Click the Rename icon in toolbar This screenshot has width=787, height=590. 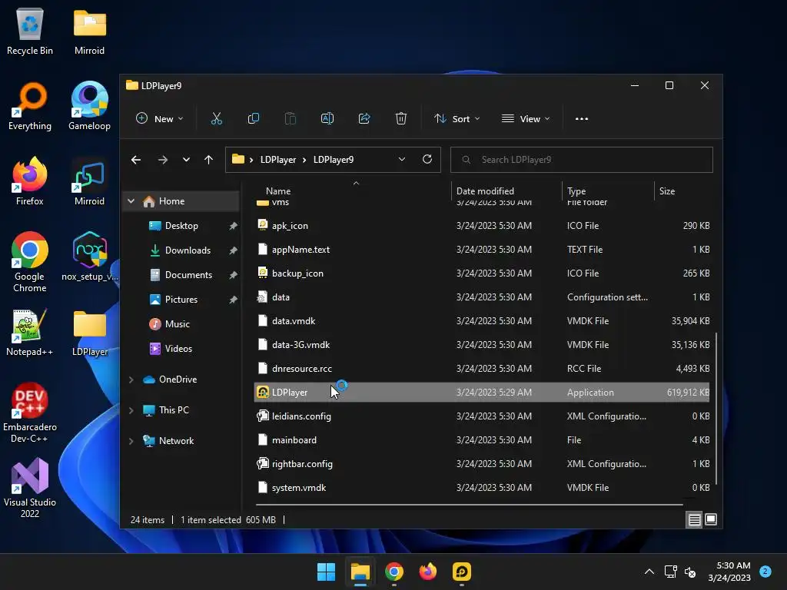coord(327,119)
